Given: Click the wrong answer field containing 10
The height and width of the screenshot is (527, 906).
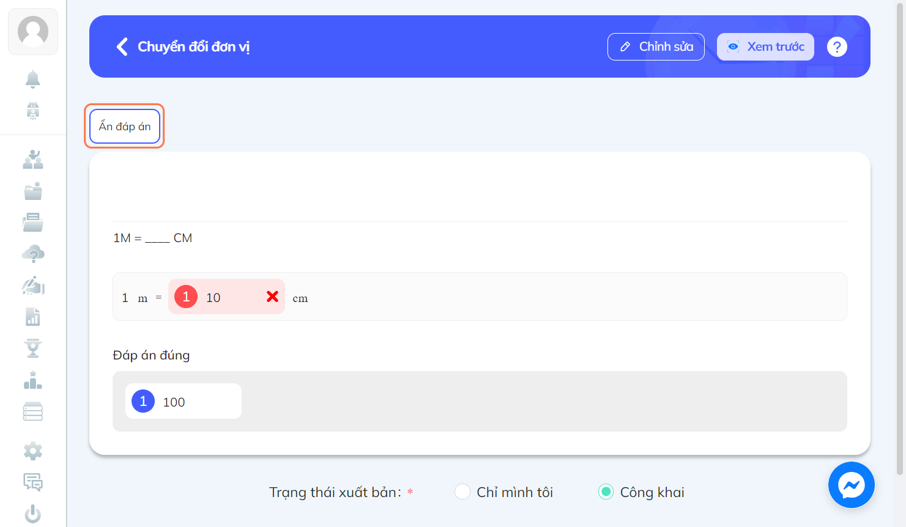Looking at the screenshot, I should 226,297.
